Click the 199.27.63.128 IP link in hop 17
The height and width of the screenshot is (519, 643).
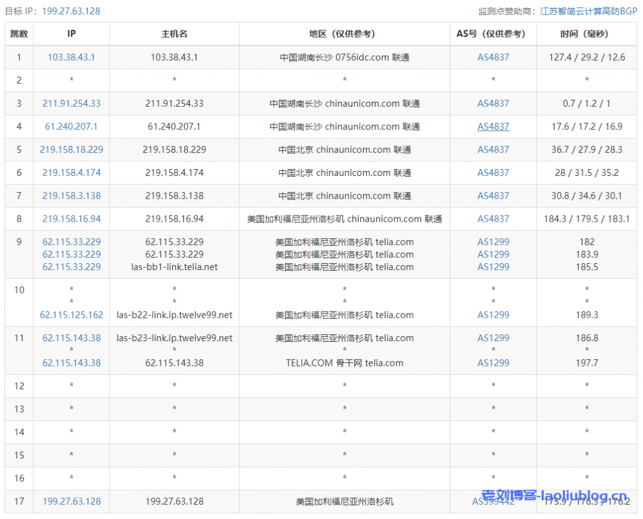(72, 501)
